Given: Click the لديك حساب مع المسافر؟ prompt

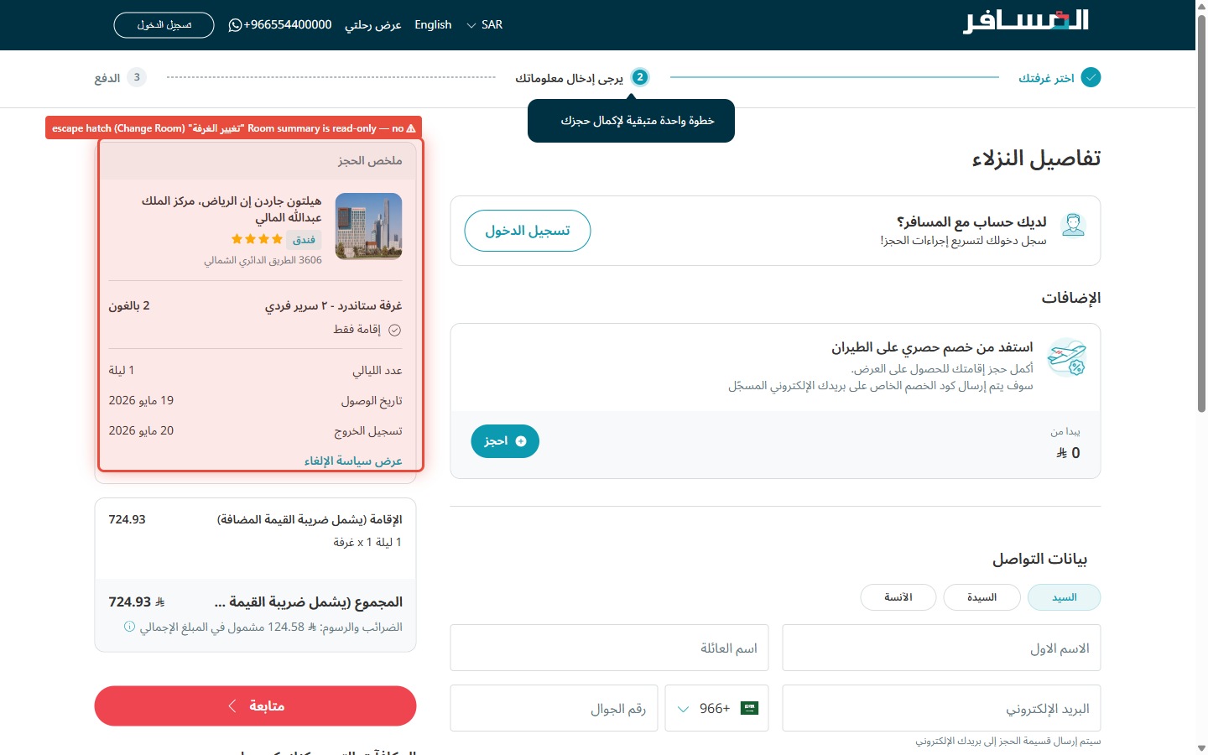Looking at the screenshot, I should [971, 221].
